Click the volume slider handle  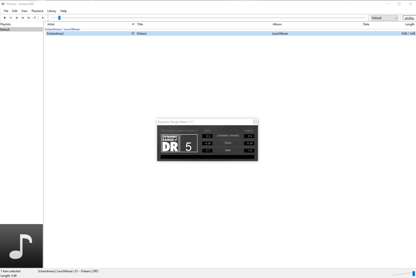pos(414,274)
